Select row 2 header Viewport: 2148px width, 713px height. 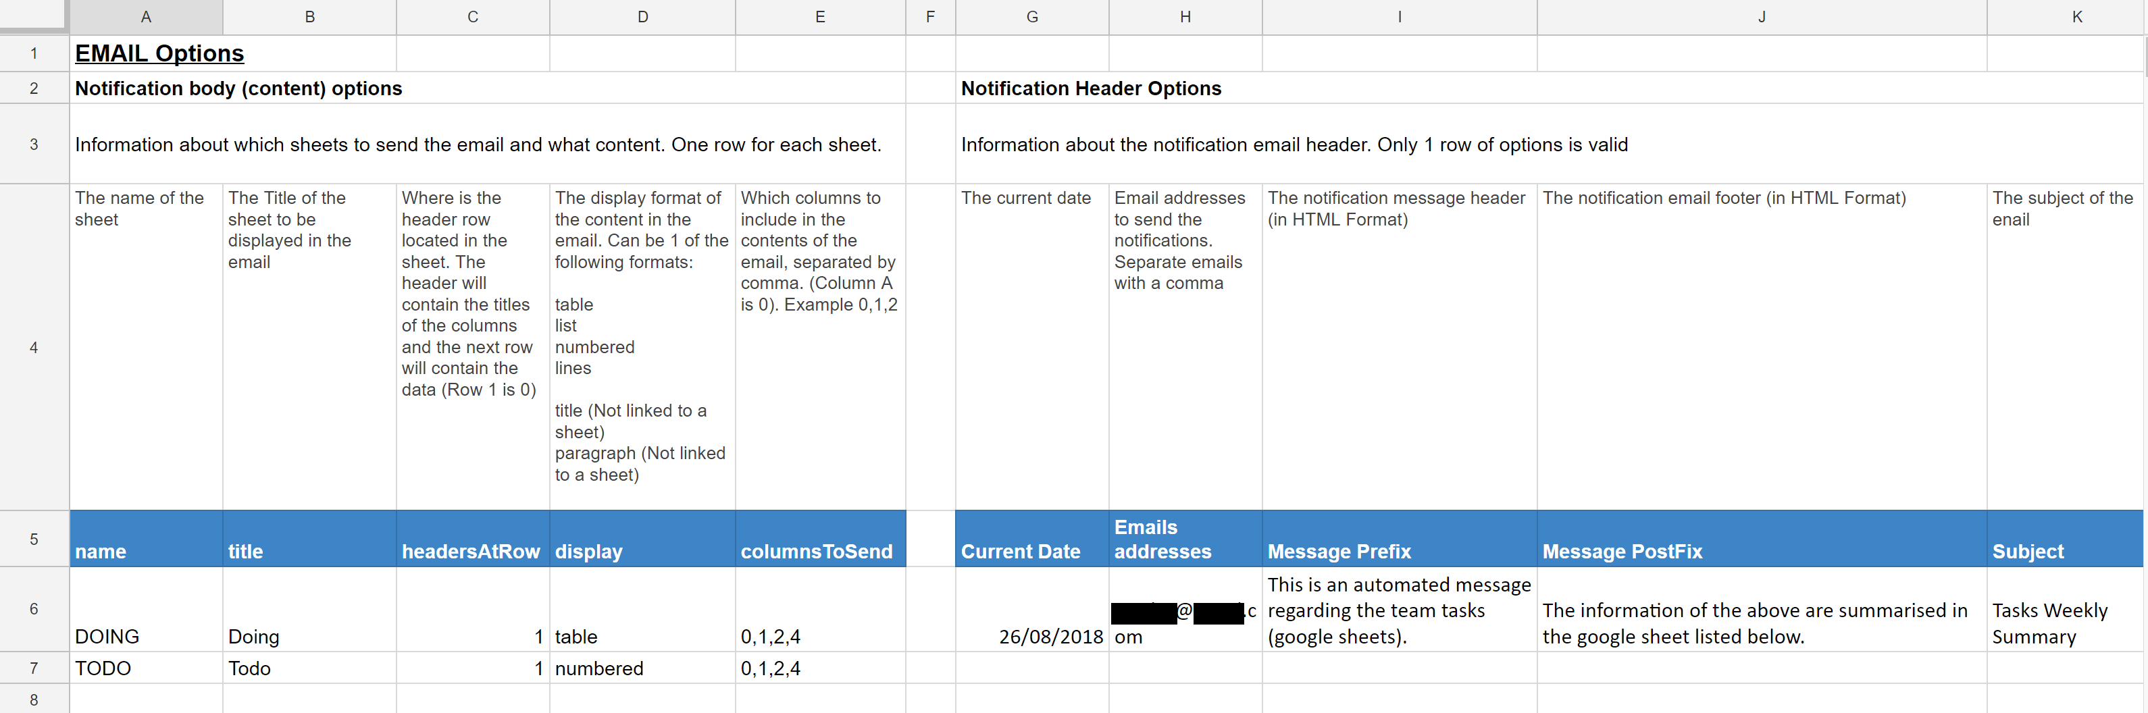click(x=34, y=88)
